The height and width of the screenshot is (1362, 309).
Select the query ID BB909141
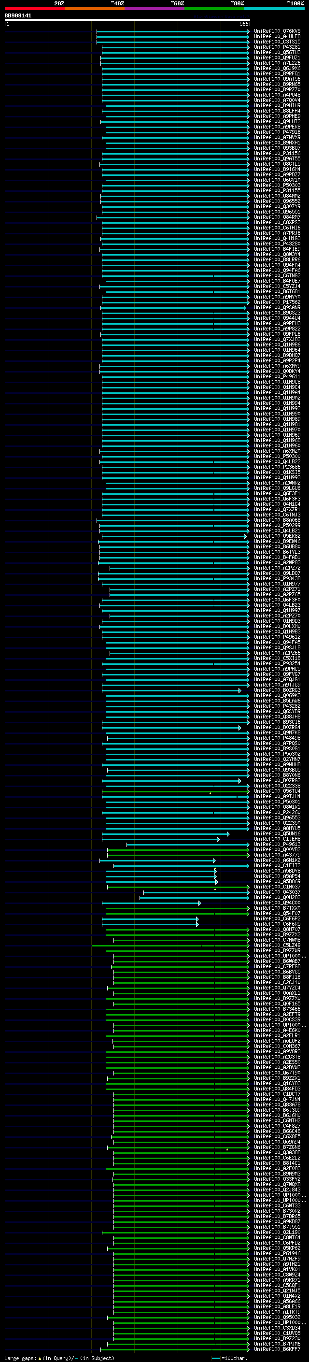click(x=18, y=16)
